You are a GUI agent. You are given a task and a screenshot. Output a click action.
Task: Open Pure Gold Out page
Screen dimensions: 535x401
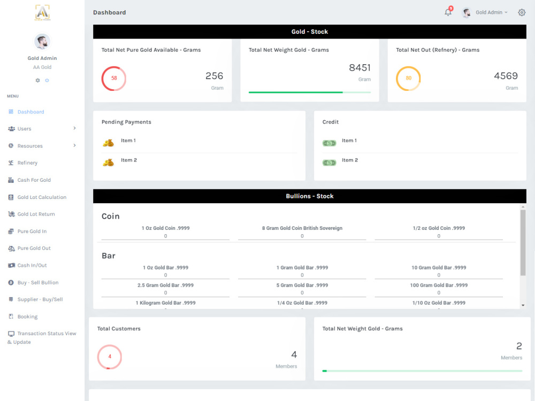(34, 248)
